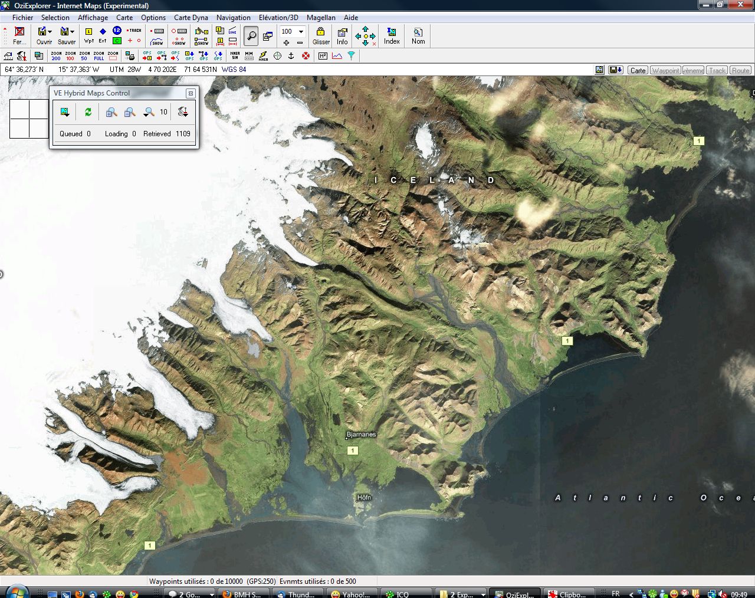755x598 pixels.
Task: Click the Zoom Full toolbar icon
Action: [x=99, y=56]
